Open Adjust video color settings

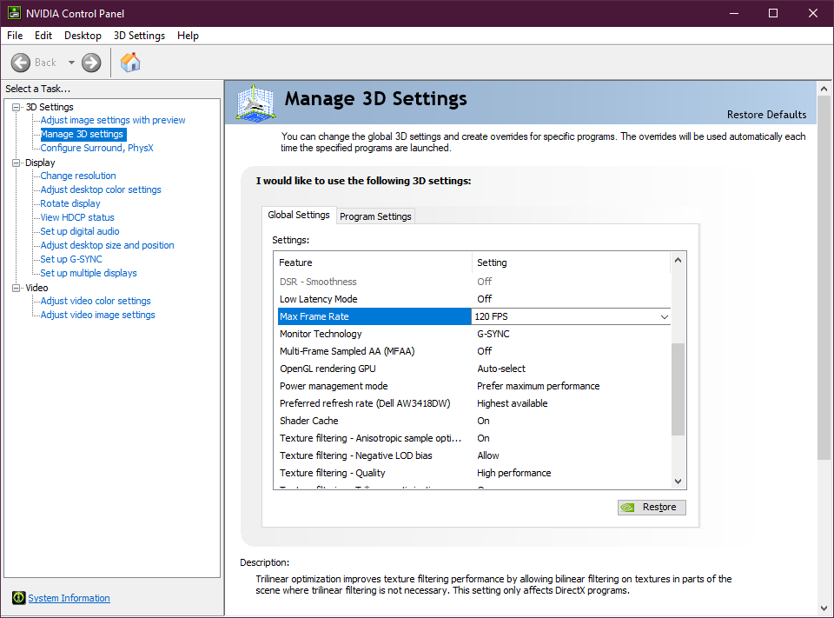click(x=96, y=301)
